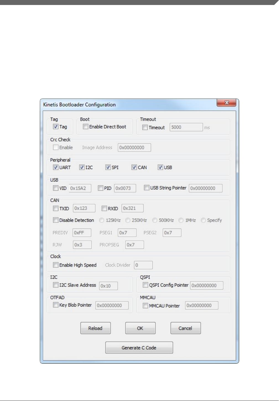This screenshot has height=401, width=279.
Task: Uncheck the Tag checkbox
Action: coord(56,127)
